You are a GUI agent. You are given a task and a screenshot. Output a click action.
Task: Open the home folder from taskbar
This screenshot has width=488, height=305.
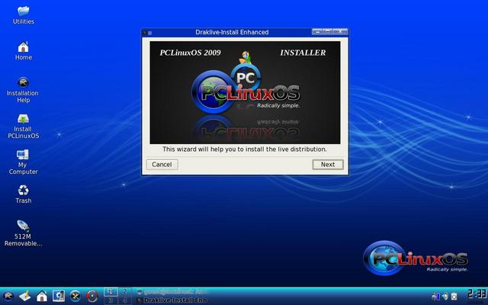coord(42,296)
